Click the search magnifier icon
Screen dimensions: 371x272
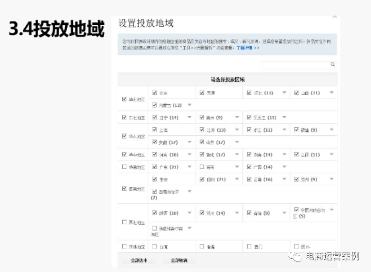(x=332, y=64)
